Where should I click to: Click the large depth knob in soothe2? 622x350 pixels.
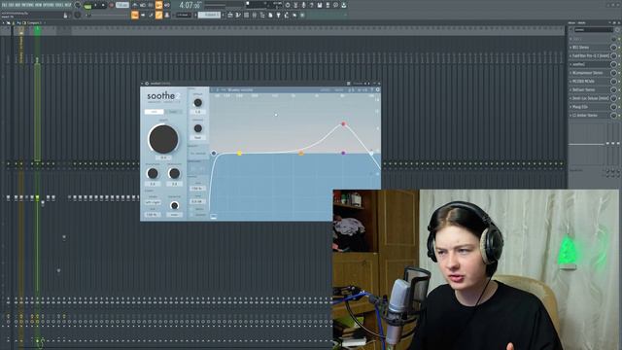(x=163, y=139)
